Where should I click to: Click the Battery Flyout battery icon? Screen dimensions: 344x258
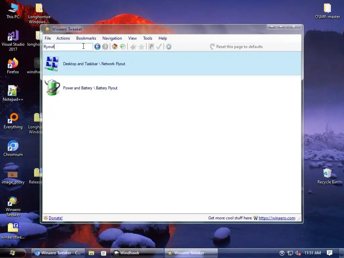52,88
